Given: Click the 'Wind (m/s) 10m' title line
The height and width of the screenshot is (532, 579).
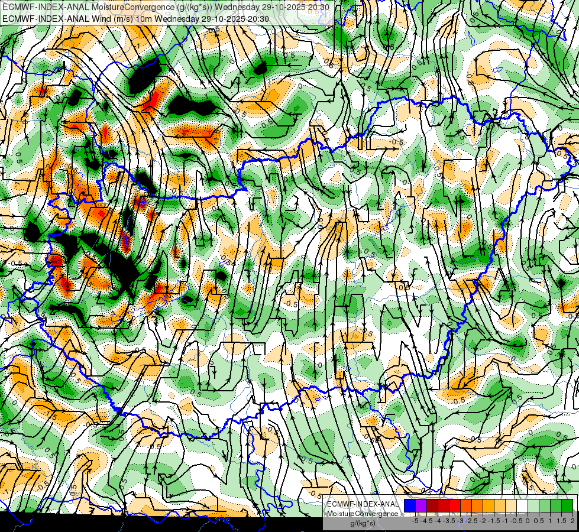Looking at the screenshot, I should 135,19.
